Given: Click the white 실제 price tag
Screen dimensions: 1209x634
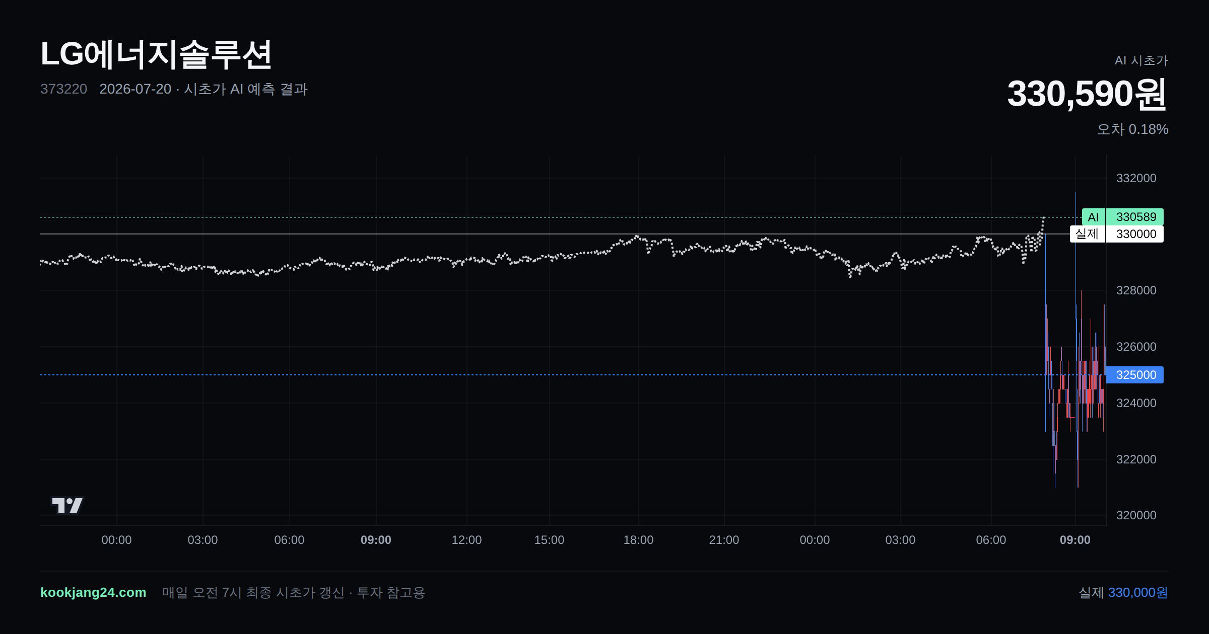Looking at the screenshot, I should pos(1087,234).
